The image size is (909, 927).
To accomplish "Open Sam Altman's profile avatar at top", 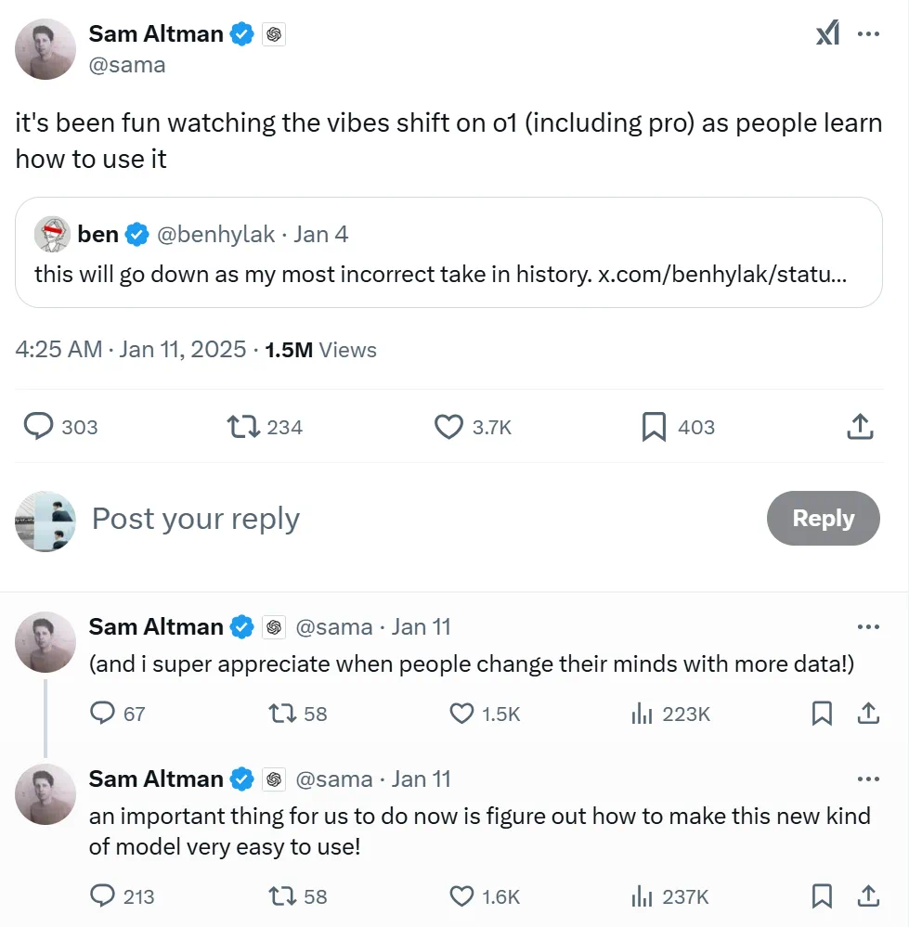I will click(x=45, y=49).
